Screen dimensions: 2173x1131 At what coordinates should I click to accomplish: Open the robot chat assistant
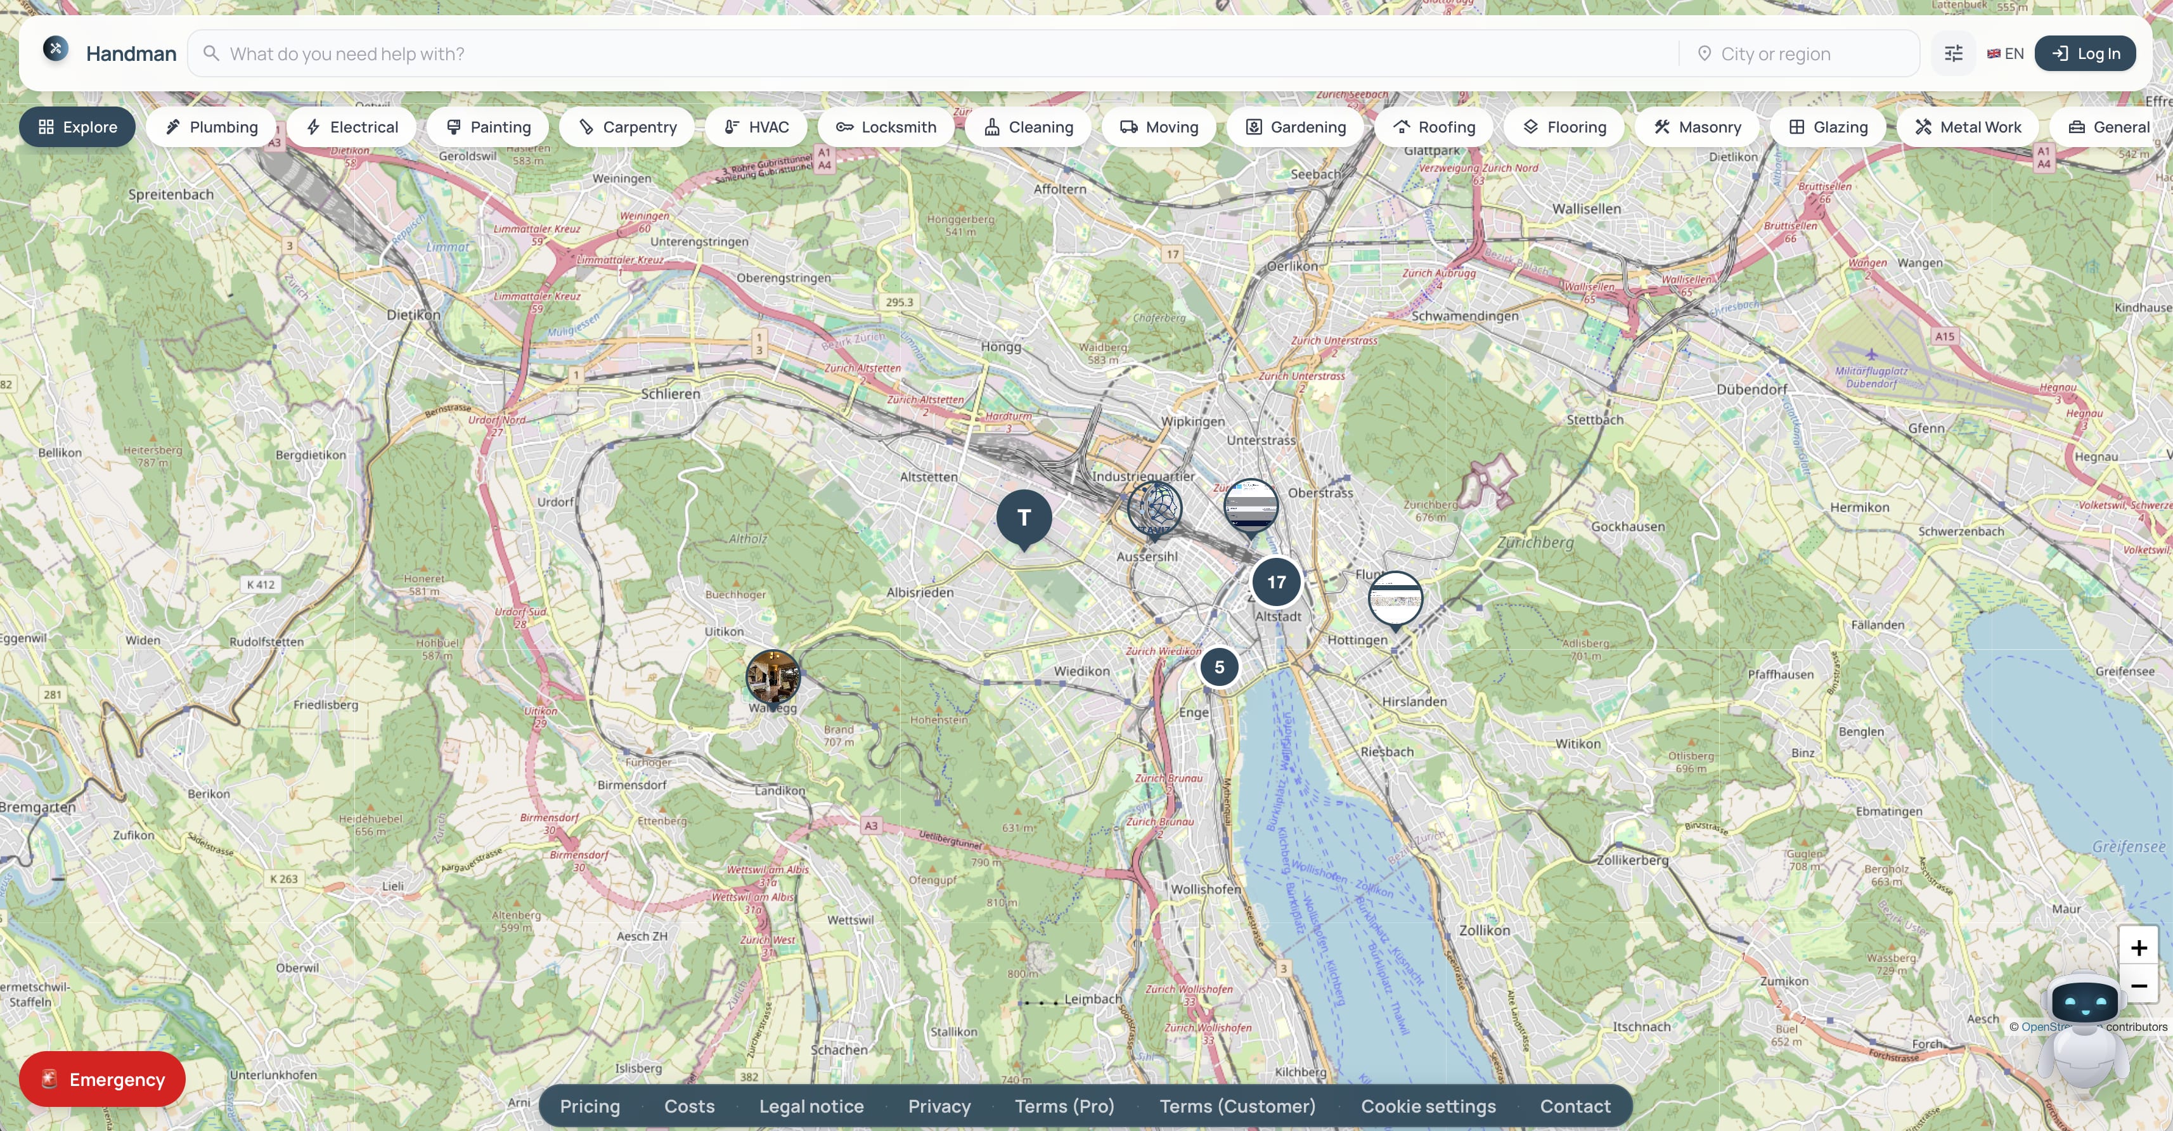(x=2084, y=1031)
